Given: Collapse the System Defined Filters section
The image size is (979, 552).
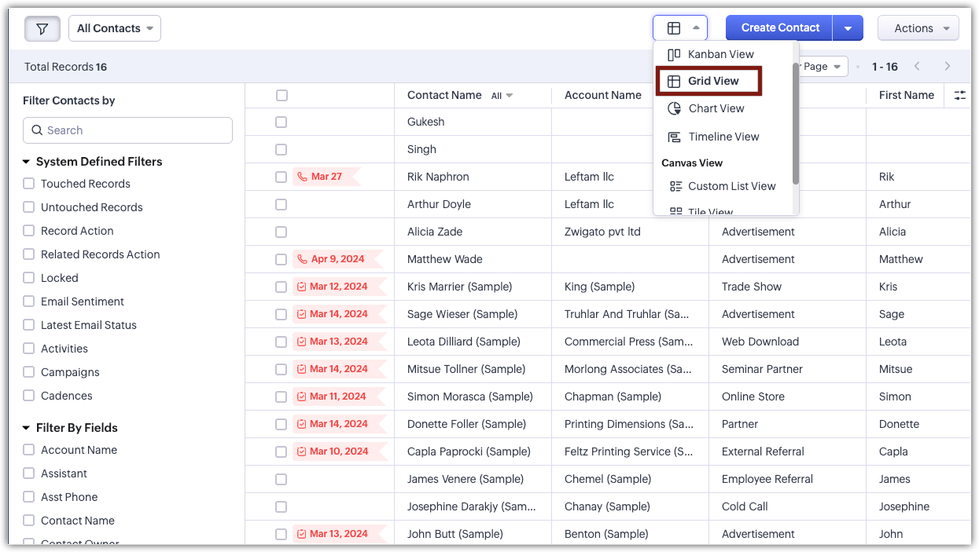Looking at the screenshot, I should pyautogui.click(x=26, y=162).
